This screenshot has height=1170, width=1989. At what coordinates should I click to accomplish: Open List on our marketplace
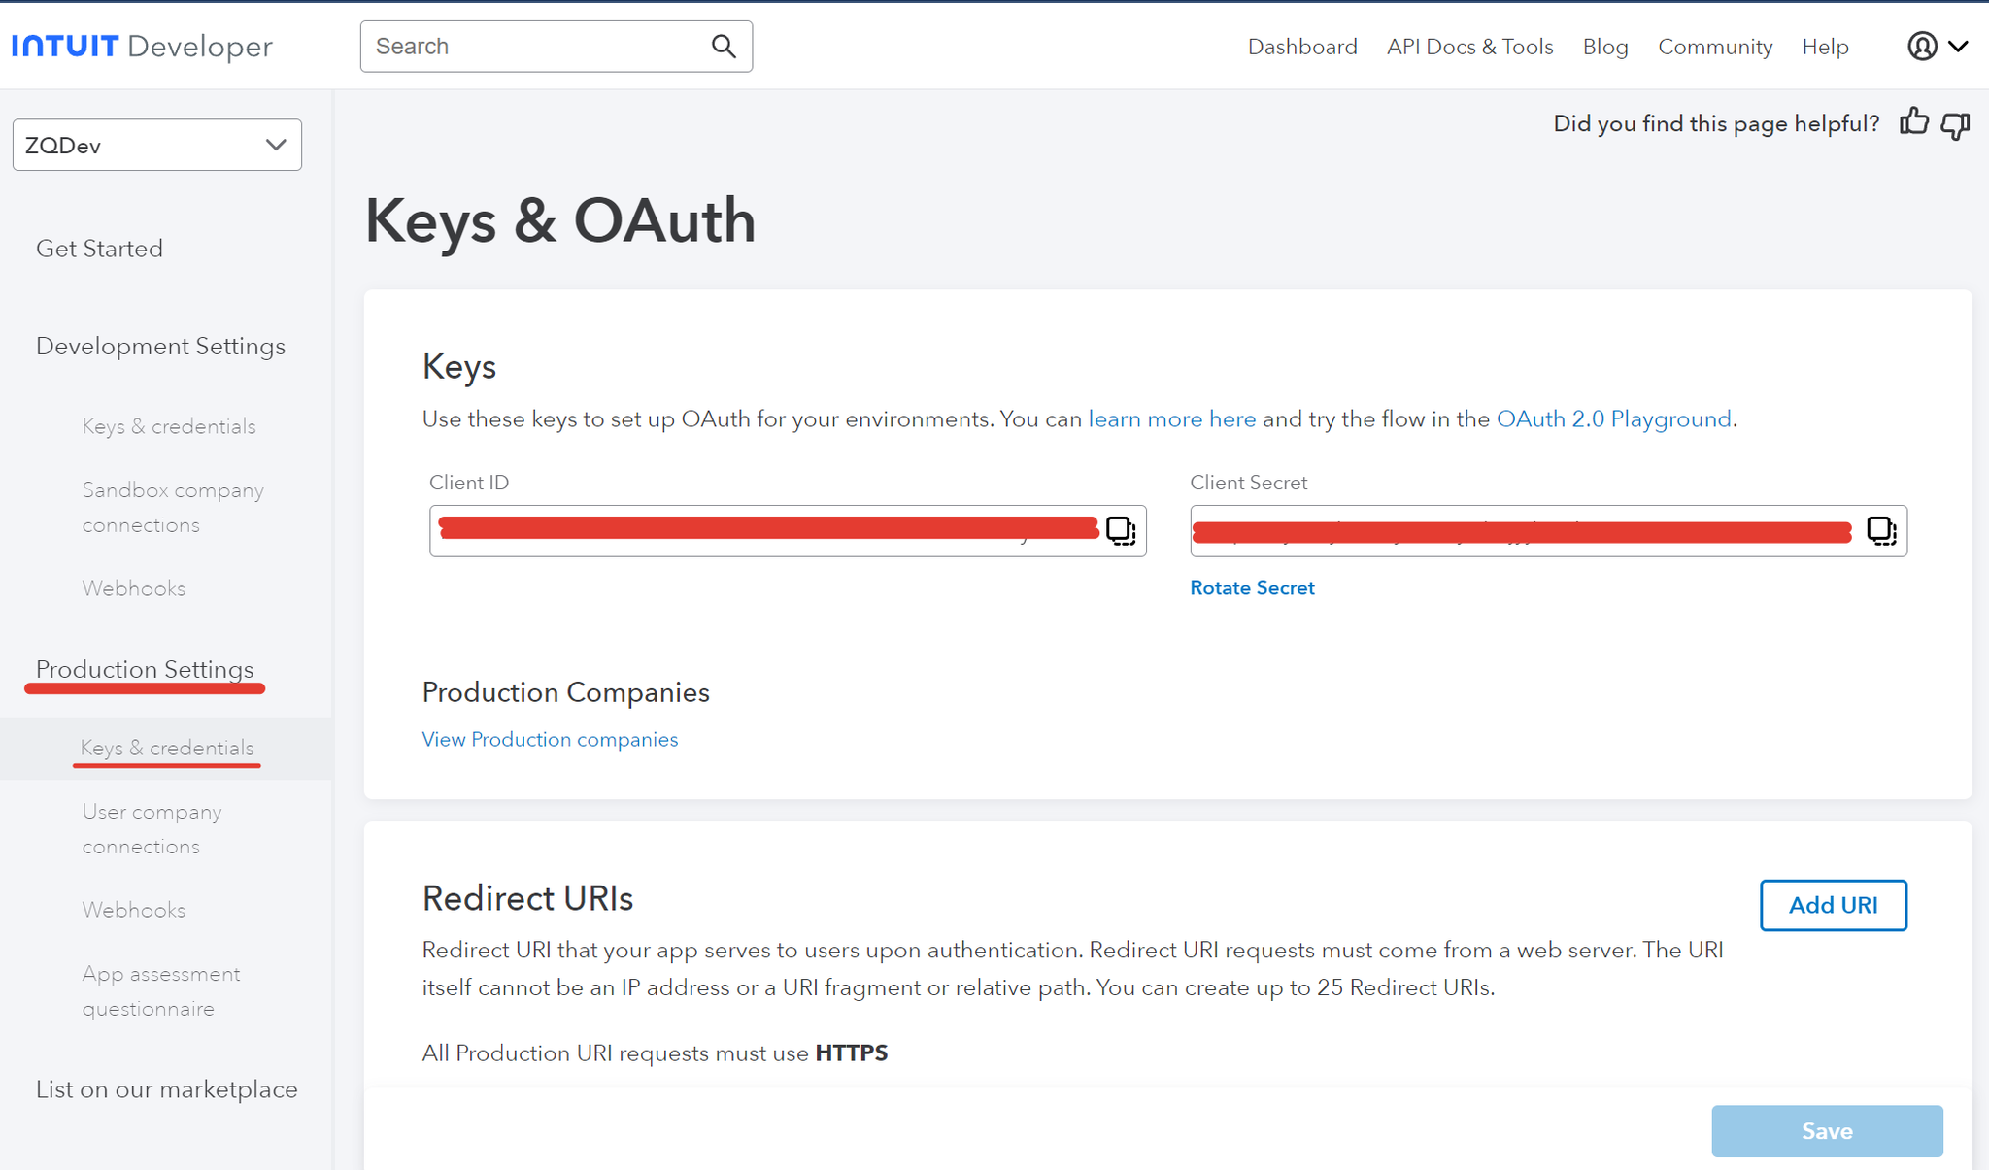167,1089
